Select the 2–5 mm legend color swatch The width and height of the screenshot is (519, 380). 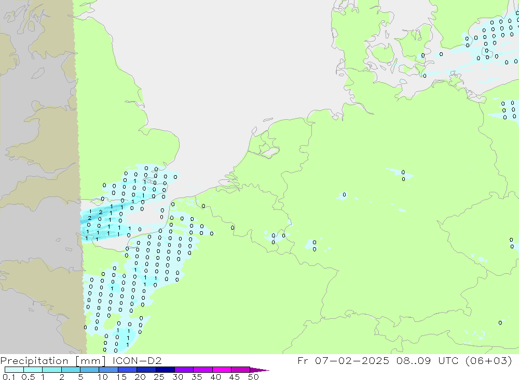coord(71,370)
